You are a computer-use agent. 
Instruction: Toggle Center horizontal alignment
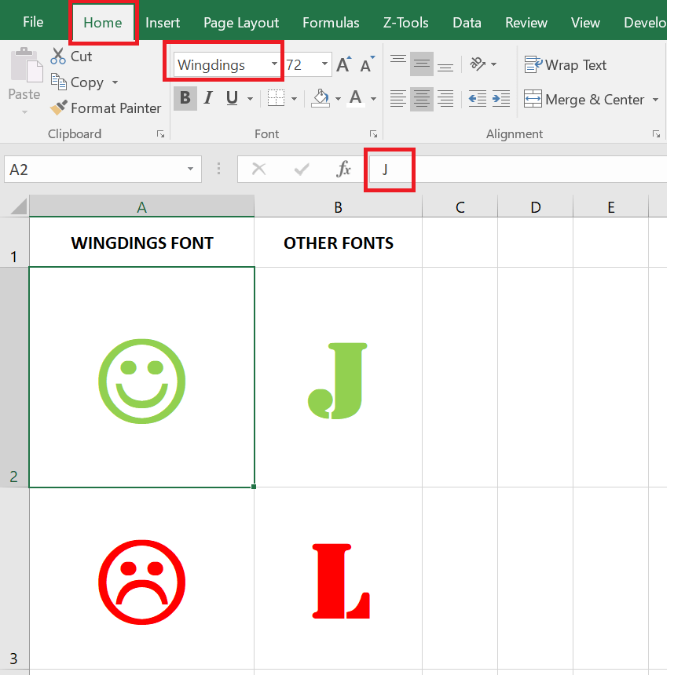click(x=422, y=99)
